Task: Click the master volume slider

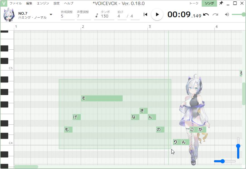Action: (238, 14)
